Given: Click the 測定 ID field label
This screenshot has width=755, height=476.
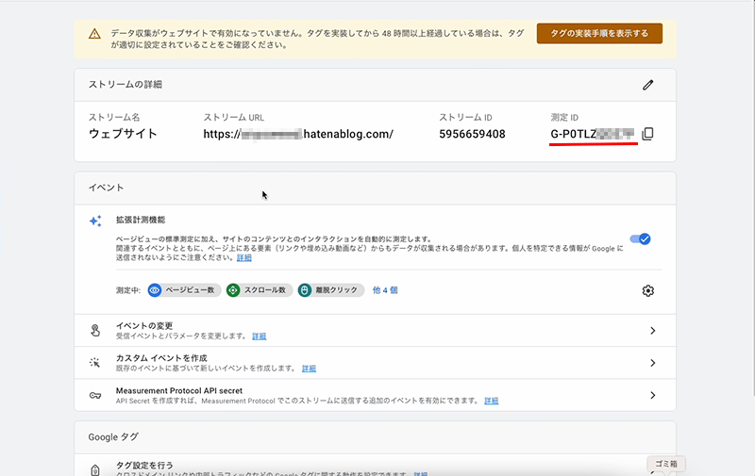Looking at the screenshot, I should click(564, 117).
